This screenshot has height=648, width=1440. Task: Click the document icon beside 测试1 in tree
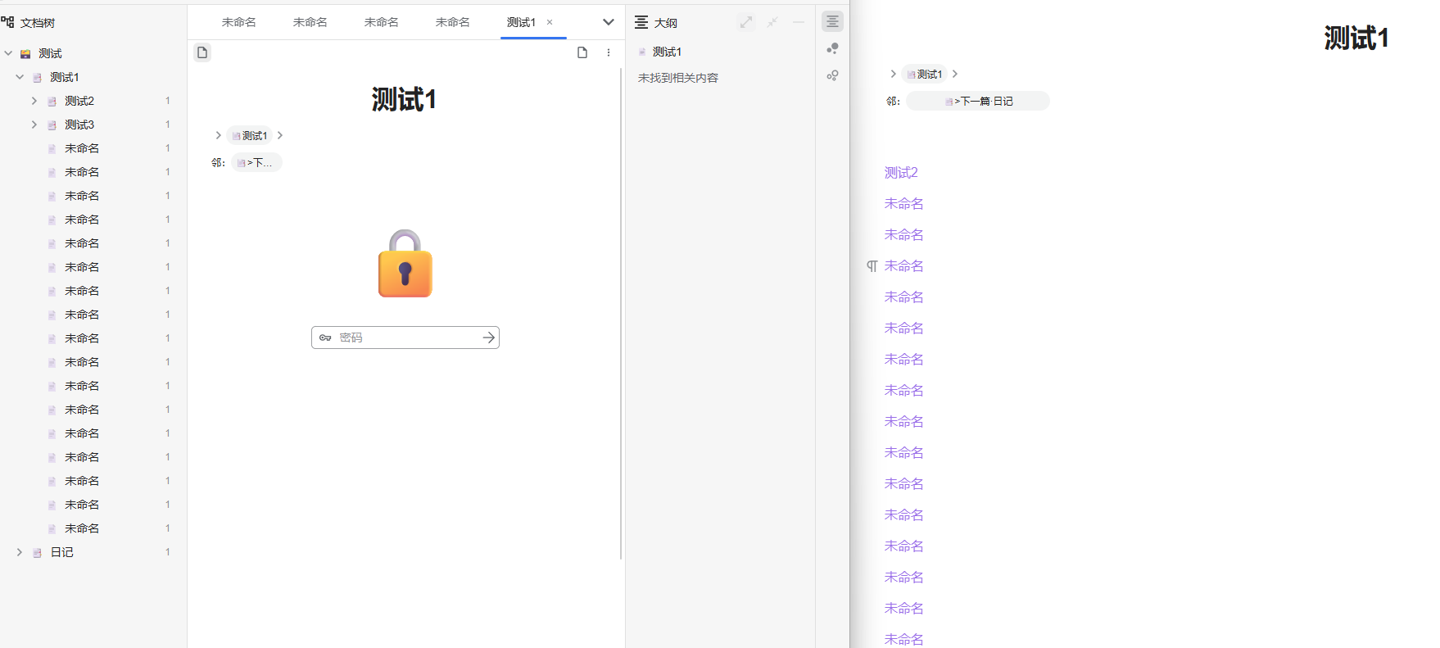pos(37,78)
